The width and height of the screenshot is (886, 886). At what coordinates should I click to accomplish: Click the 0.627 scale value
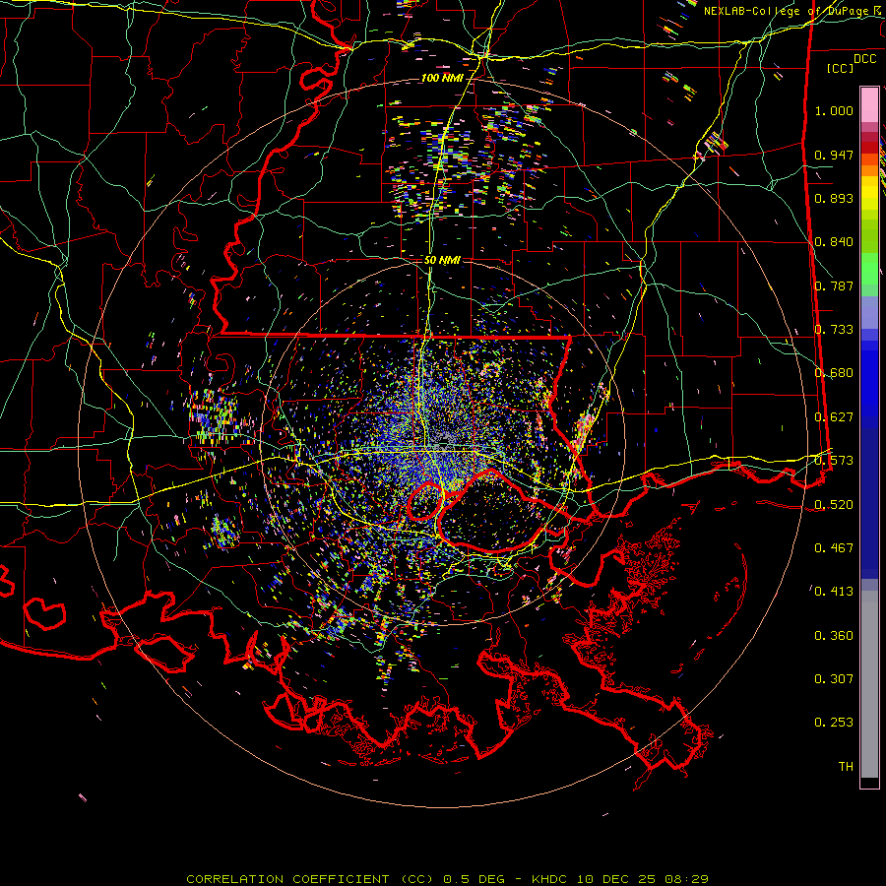[x=834, y=417]
